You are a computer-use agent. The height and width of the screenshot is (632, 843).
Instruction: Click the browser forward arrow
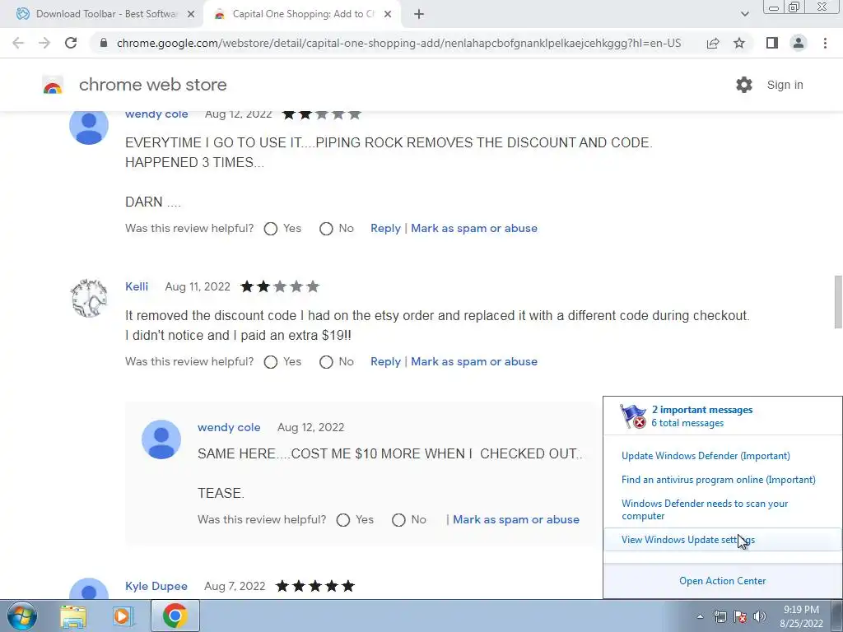(x=44, y=43)
